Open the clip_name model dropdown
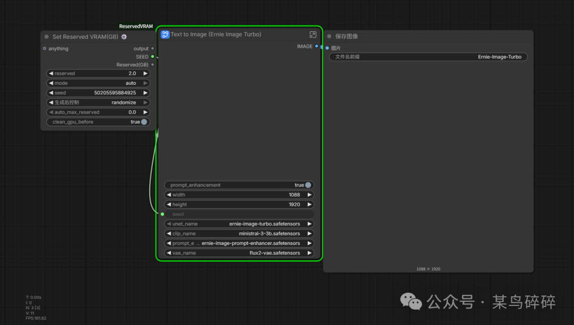The width and height of the screenshot is (574, 325). click(x=239, y=233)
